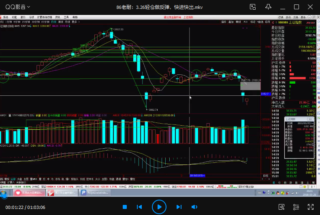The width and height of the screenshot is (320, 215).
Task: Mute the player volume speaker icon
Action: click(x=194, y=207)
